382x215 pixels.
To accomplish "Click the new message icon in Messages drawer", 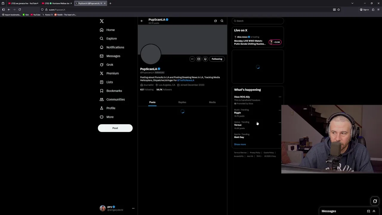I will point(369,211).
